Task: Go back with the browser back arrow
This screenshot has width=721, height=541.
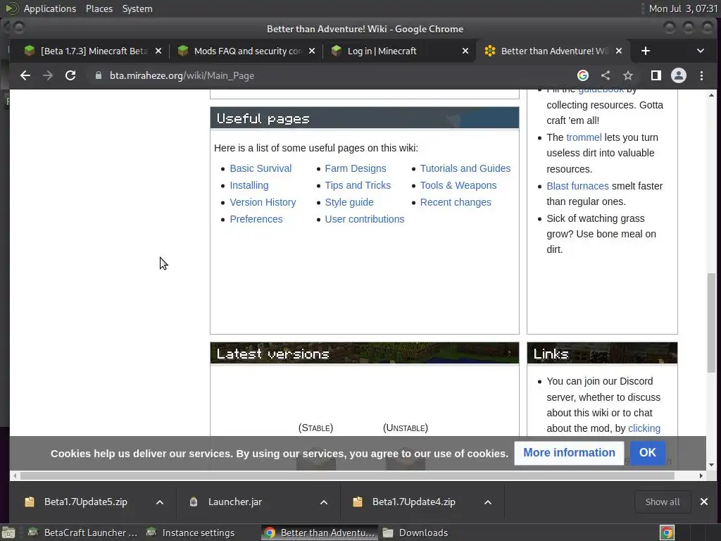Action: [25, 75]
